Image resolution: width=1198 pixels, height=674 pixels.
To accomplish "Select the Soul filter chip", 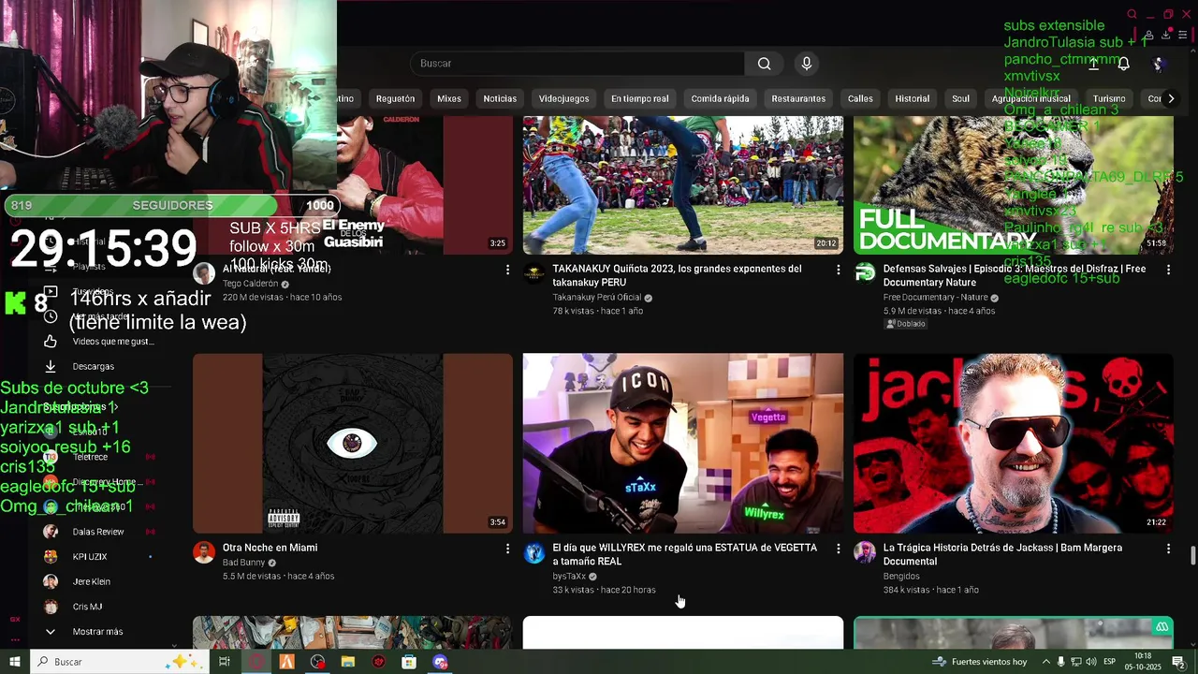I will point(961,98).
